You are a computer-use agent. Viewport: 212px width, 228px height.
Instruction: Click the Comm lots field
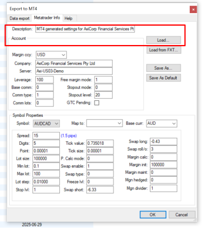(44, 103)
